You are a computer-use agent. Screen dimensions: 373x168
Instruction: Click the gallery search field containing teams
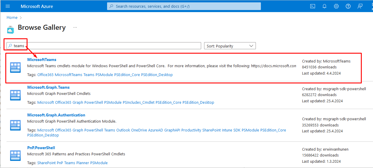[104, 46]
